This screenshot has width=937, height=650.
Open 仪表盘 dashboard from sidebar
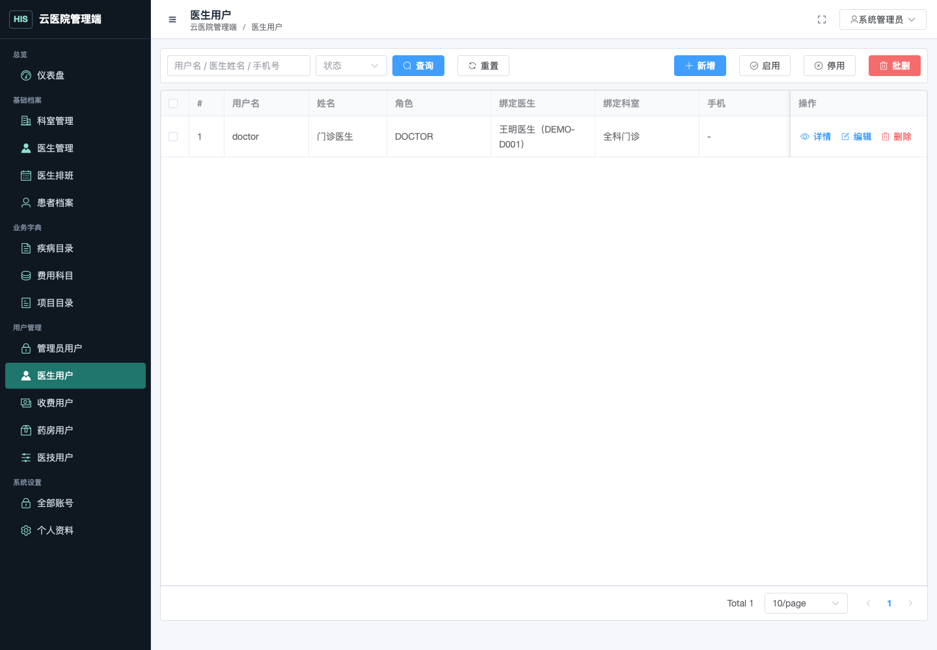(75, 75)
